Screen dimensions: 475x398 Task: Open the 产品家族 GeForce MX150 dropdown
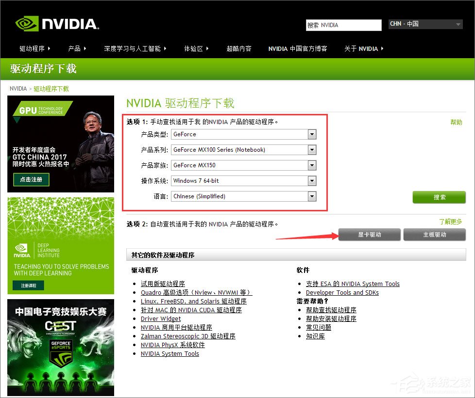tap(311, 165)
